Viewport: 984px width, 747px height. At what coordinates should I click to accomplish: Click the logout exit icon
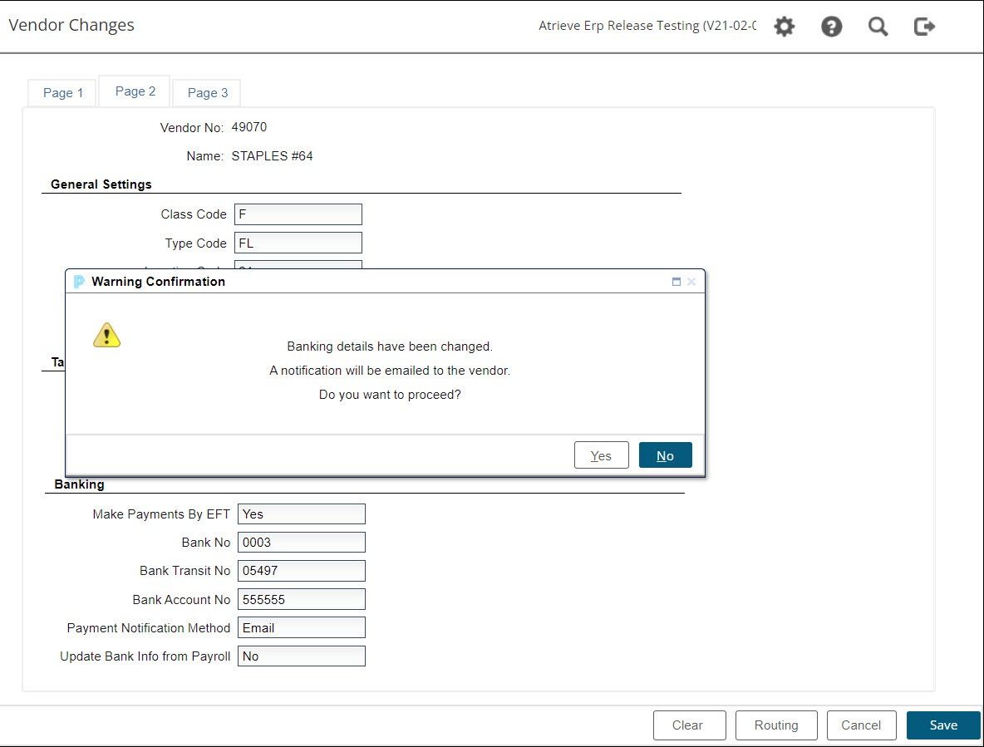(924, 27)
